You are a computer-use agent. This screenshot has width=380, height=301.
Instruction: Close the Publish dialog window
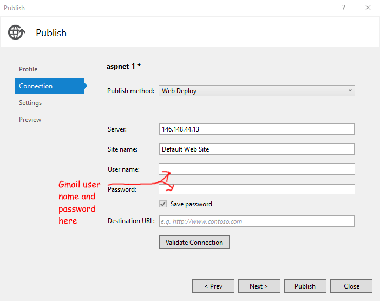(368, 8)
